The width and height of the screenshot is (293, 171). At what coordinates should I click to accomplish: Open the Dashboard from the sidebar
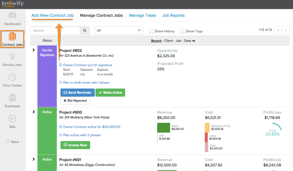(12, 19)
